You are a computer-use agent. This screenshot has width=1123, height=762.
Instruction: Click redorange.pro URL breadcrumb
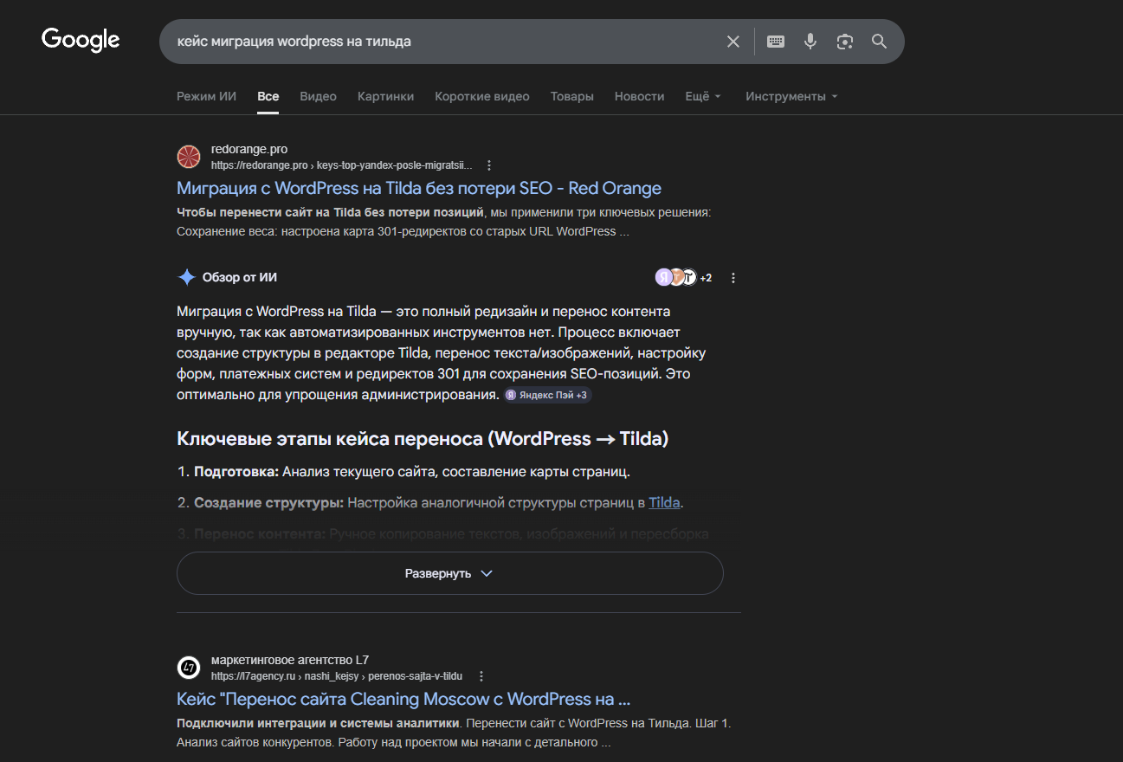(342, 165)
